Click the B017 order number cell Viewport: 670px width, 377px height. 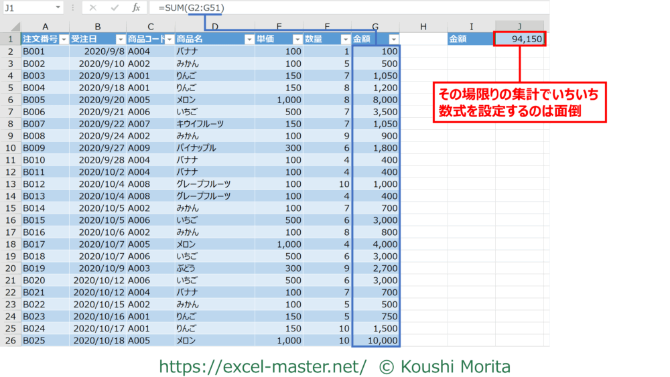[44, 244]
